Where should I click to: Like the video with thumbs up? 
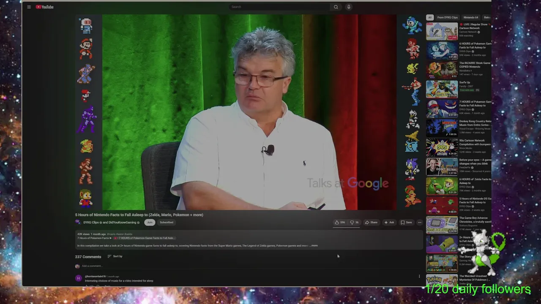[x=340, y=223]
